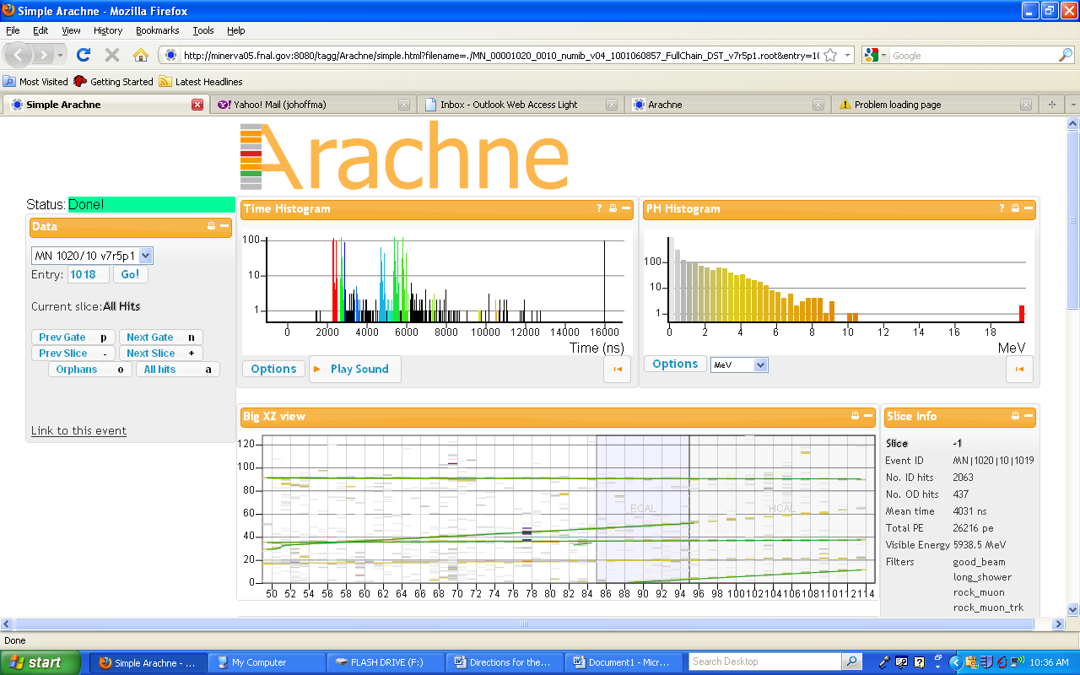Click the Firefox reload button
This screenshot has width=1080, height=675.
(83, 55)
